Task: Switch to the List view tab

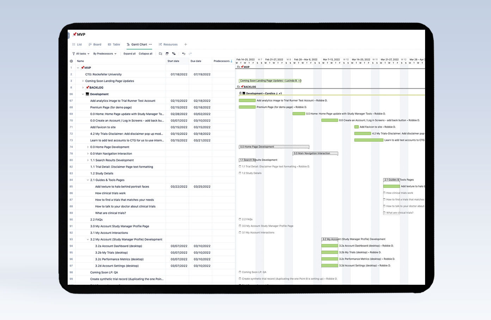Action: coord(77,44)
